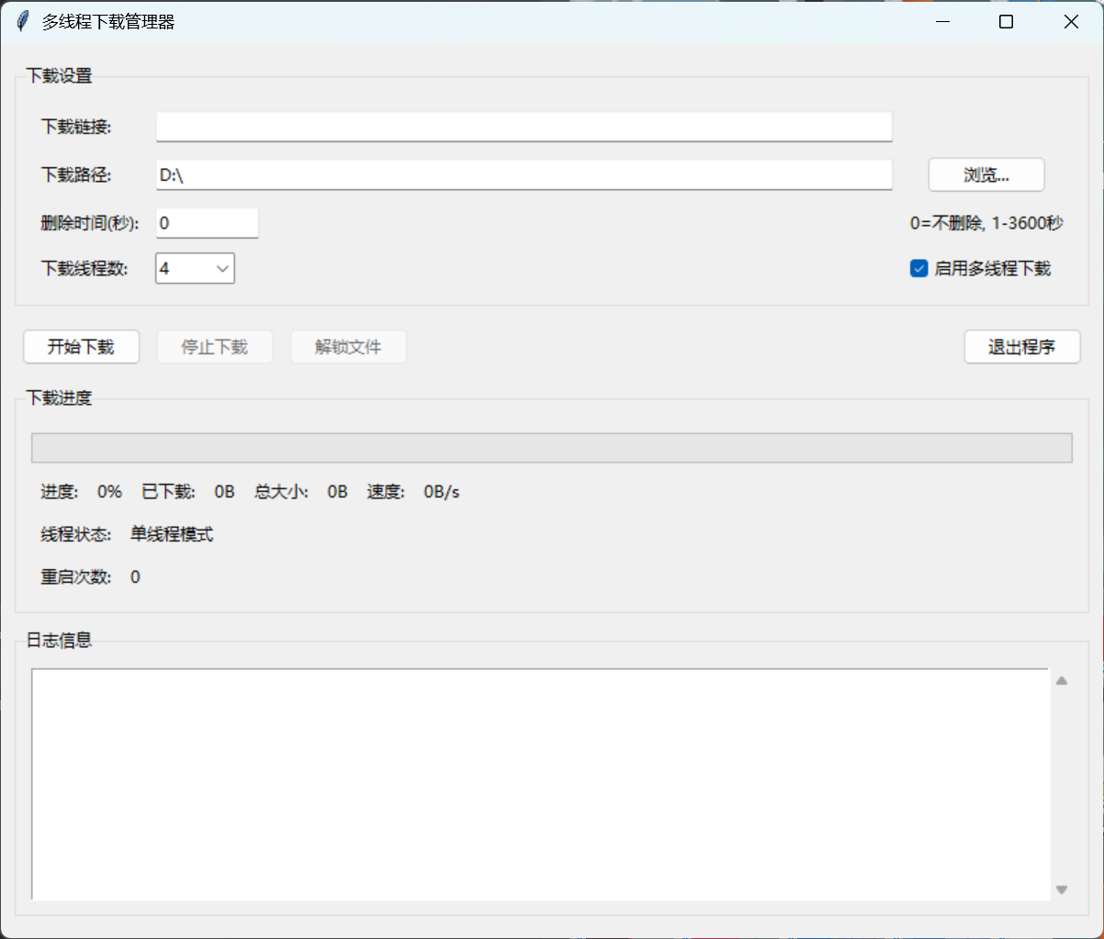Screen dimensions: 1104x939
Task: Click the download progress bar
Action: pyautogui.click(x=552, y=448)
